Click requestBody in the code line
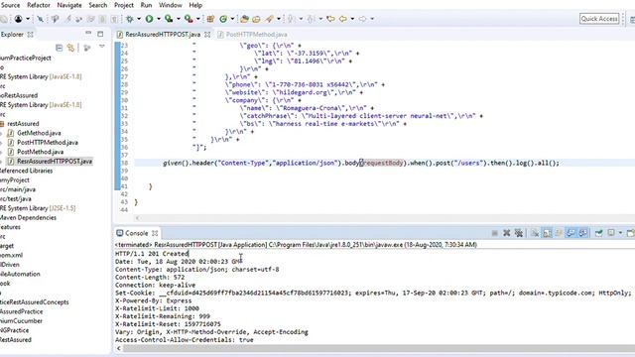Viewport: 635px width, 357px height. tap(383, 163)
